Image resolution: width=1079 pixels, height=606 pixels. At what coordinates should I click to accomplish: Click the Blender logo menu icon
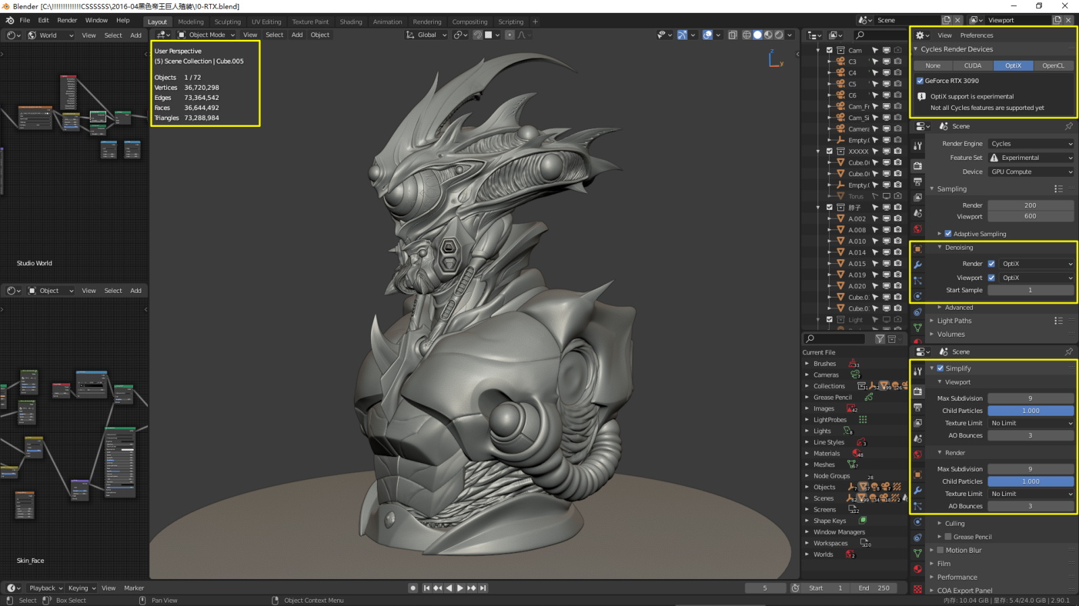coord(10,20)
